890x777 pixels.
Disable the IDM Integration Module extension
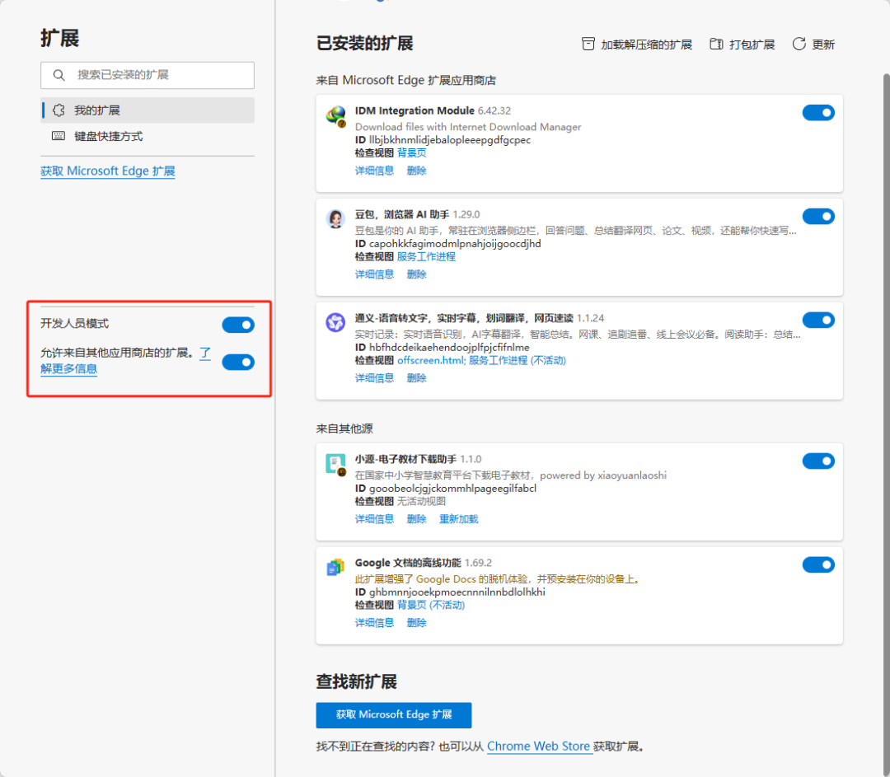(x=818, y=113)
